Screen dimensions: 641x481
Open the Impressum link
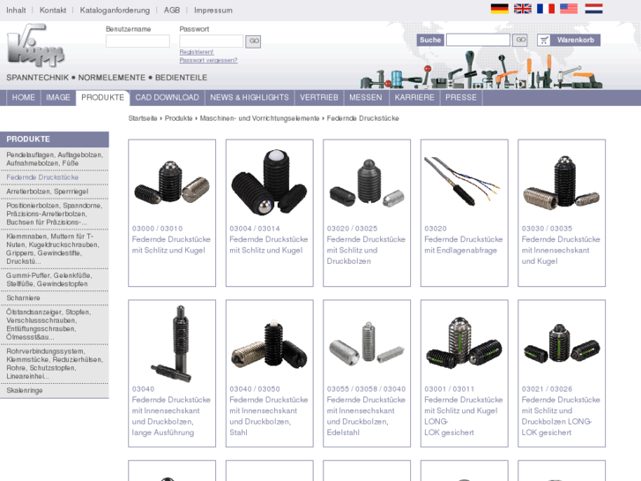(213, 11)
